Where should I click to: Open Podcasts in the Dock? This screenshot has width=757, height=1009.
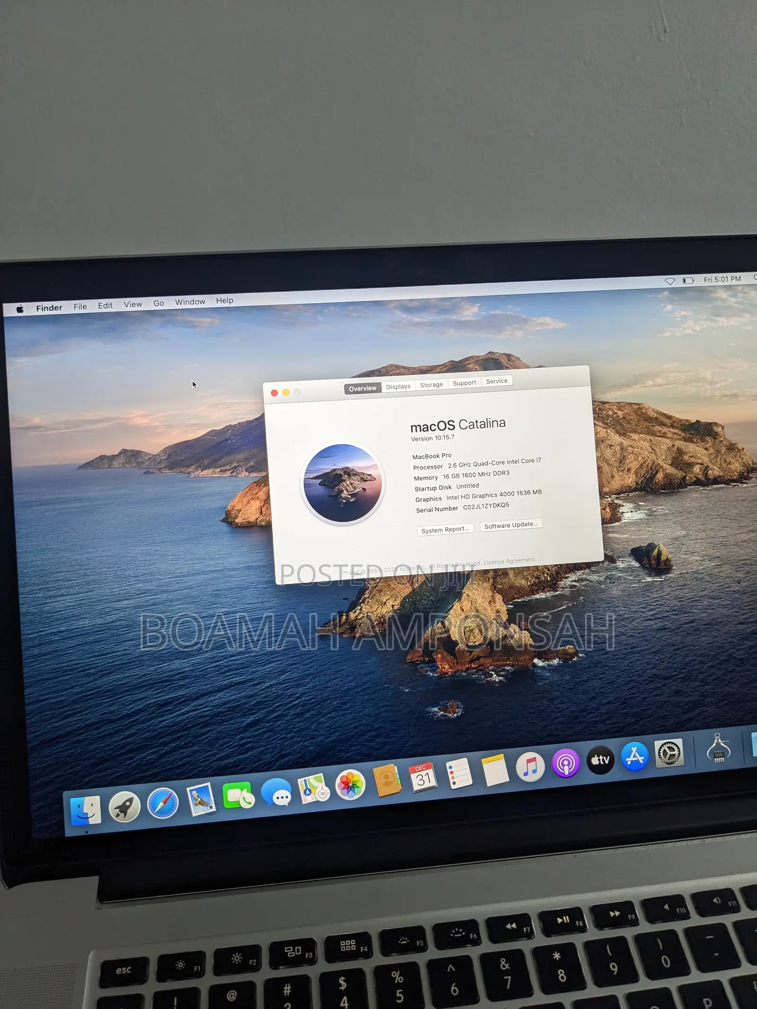(x=565, y=763)
